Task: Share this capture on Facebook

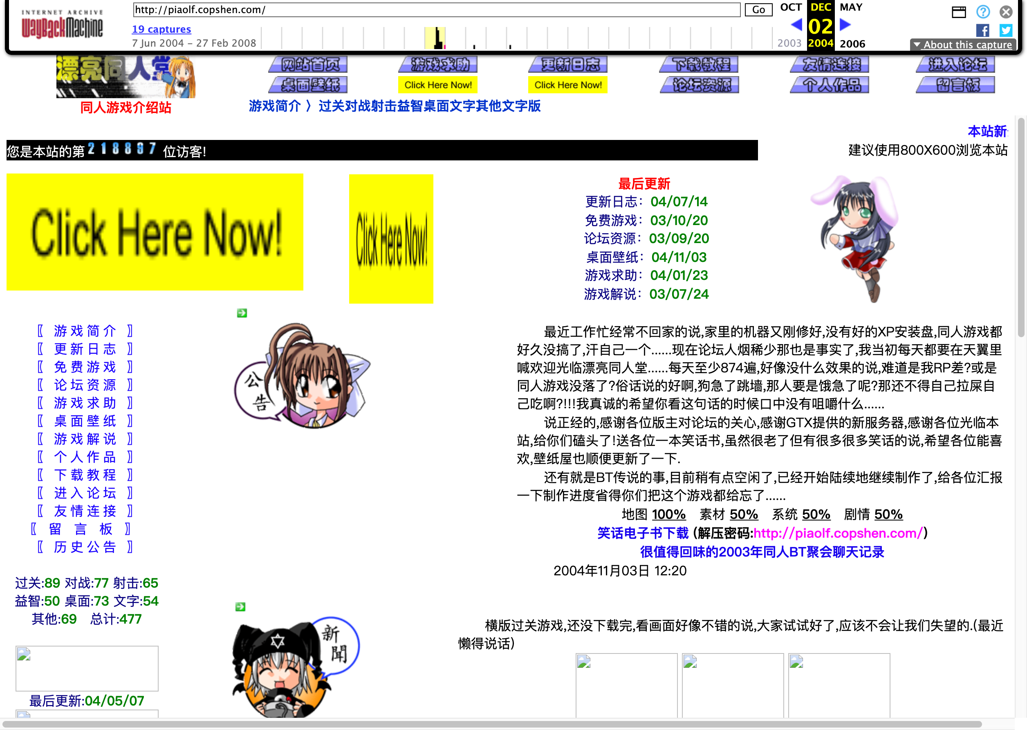Action: [982, 31]
